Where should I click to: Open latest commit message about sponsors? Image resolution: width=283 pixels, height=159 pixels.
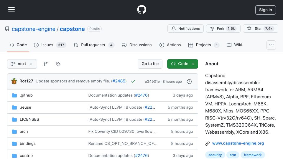pos(73,81)
